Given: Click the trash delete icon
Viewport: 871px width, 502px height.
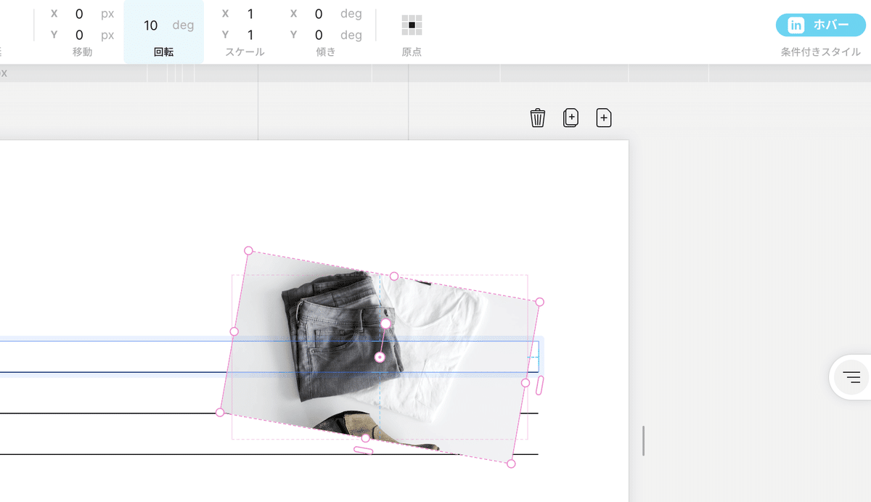Looking at the screenshot, I should click(537, 118).
